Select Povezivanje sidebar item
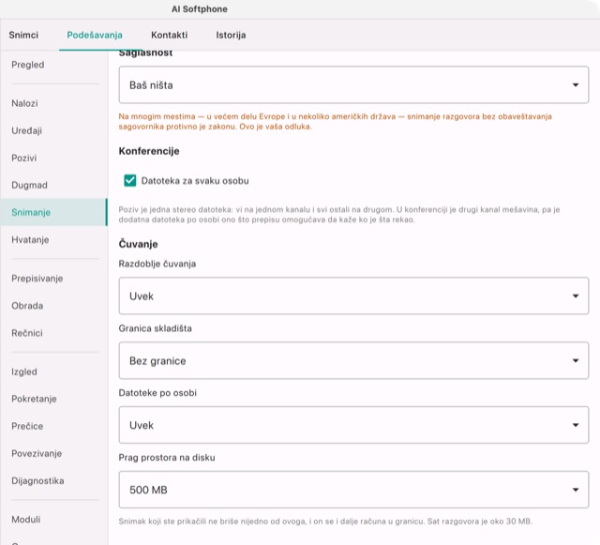The width and height of the screenshot is (600, 545). (53, 453)
